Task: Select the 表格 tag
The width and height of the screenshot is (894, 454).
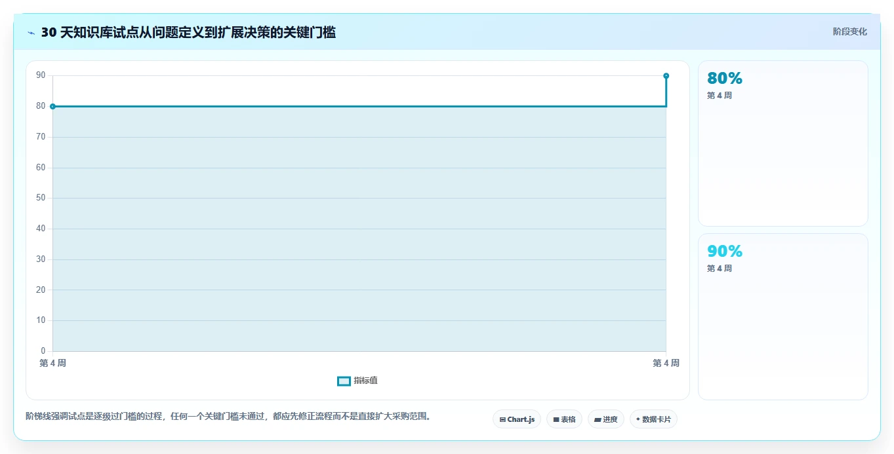Action: pyautogui.click(x=564, y=419)
